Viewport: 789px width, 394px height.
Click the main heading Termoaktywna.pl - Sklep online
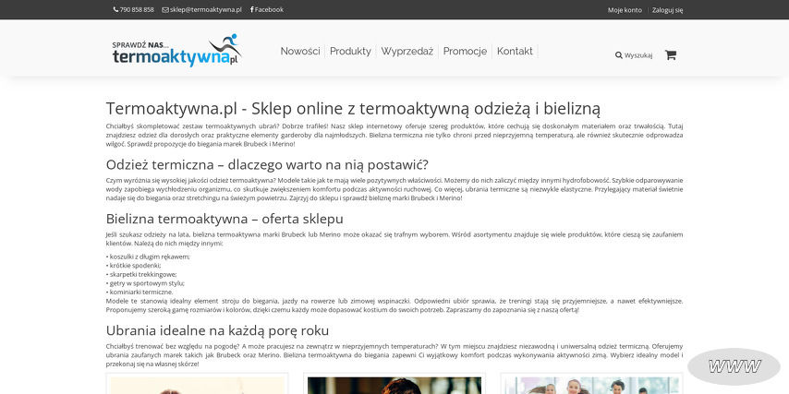point(353,109)
